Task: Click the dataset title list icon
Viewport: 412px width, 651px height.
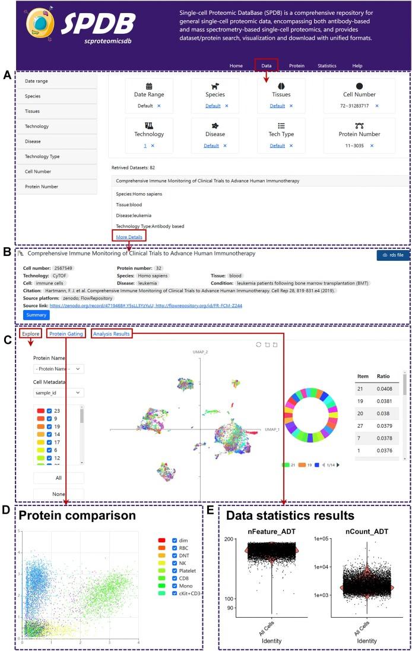Action: (x=21, y=253)
